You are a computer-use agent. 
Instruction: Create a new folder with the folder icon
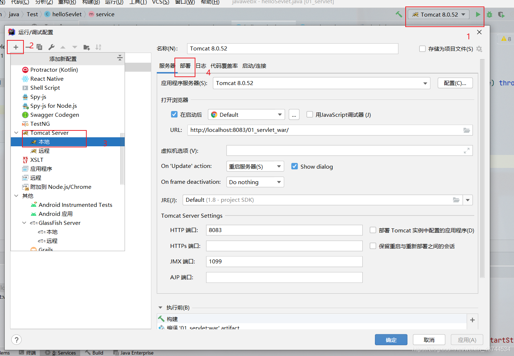click(87, 47)
